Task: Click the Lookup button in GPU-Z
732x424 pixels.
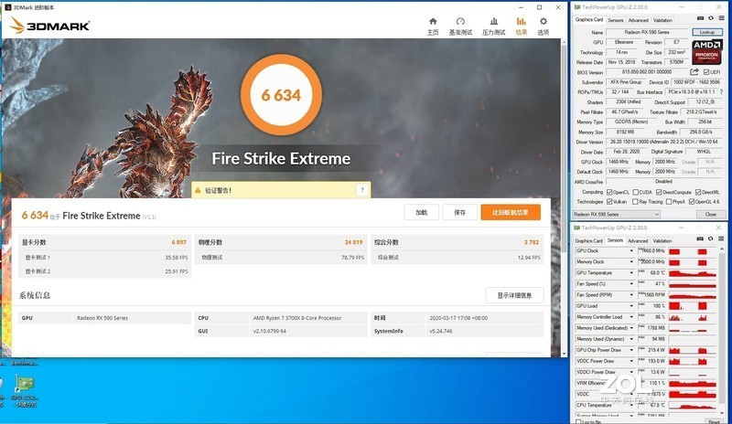Action: (707, 32)
